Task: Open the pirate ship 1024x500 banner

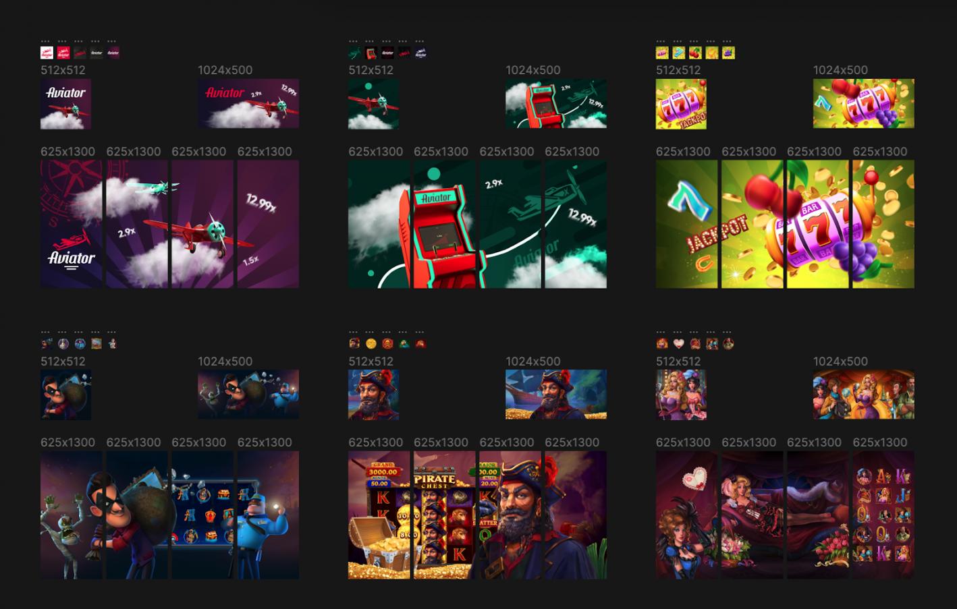Action: pyautogui.click(x=556, y=395)
